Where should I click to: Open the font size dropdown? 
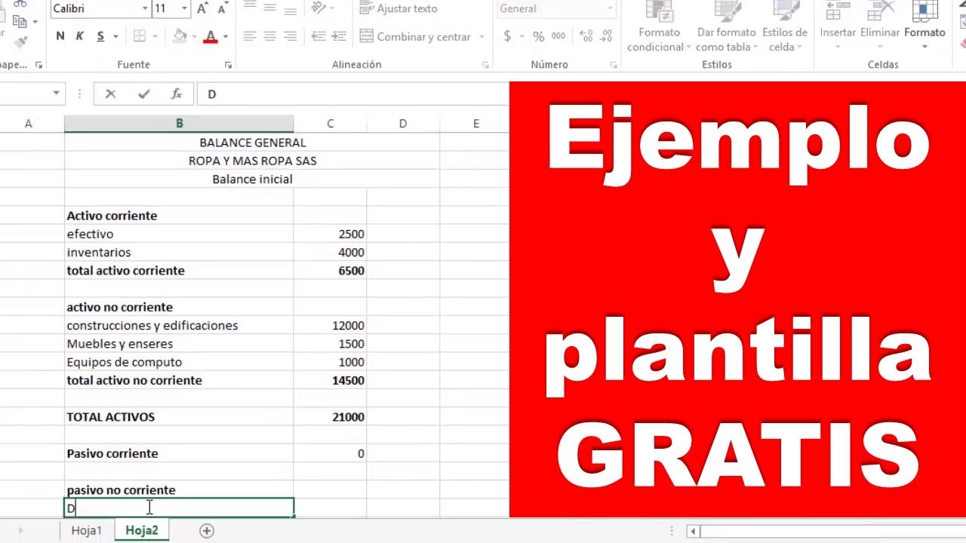point(184,9)
